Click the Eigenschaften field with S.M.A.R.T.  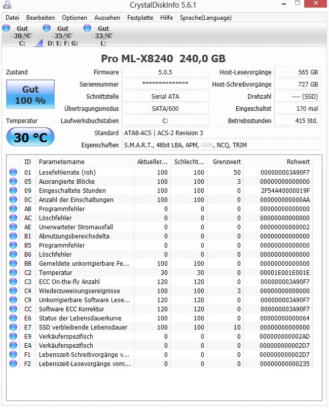[x=221, y=145]
